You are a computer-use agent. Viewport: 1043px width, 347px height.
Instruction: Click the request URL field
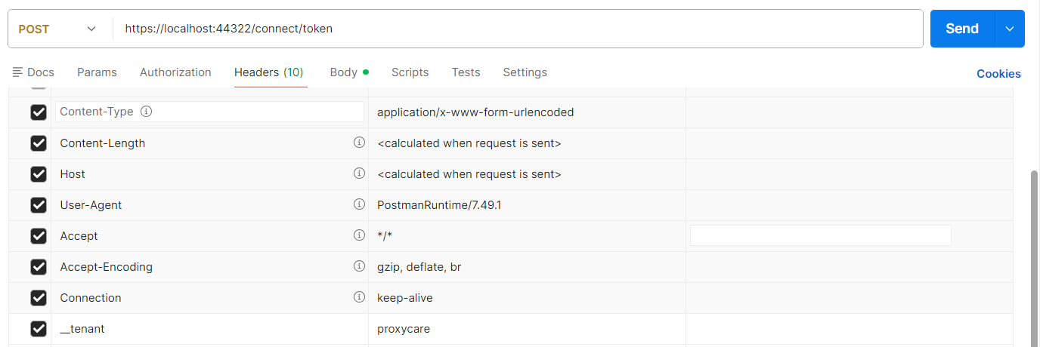[514, 29]
